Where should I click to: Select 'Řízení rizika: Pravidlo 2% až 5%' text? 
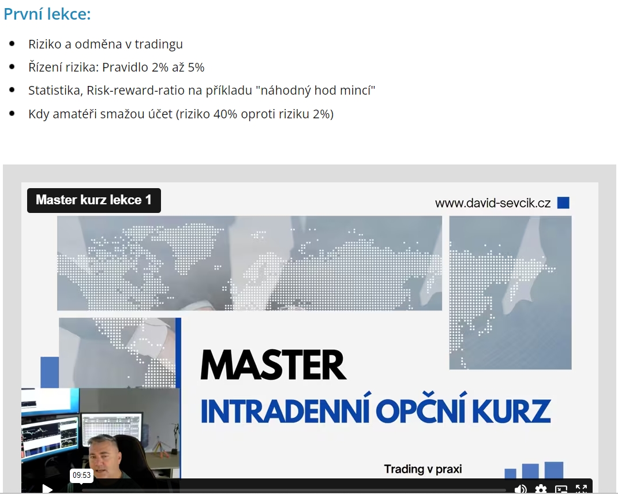116,67
